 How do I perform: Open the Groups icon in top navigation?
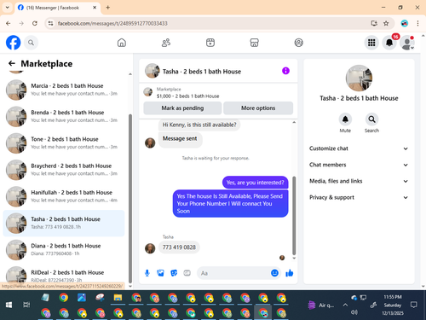(298, 43)
